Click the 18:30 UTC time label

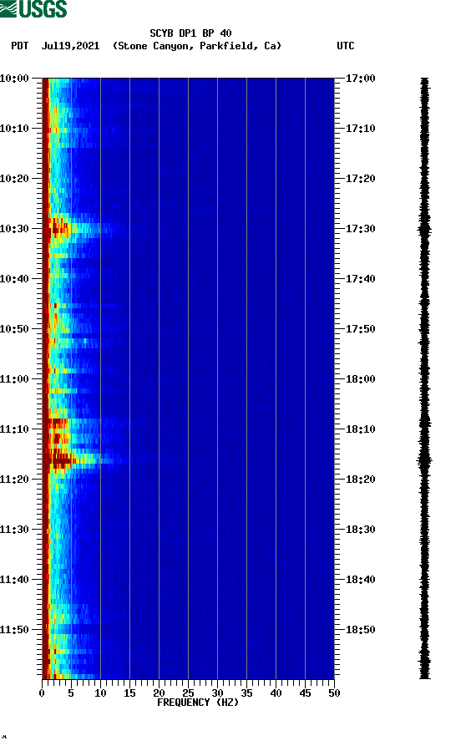tap(360, 530)
